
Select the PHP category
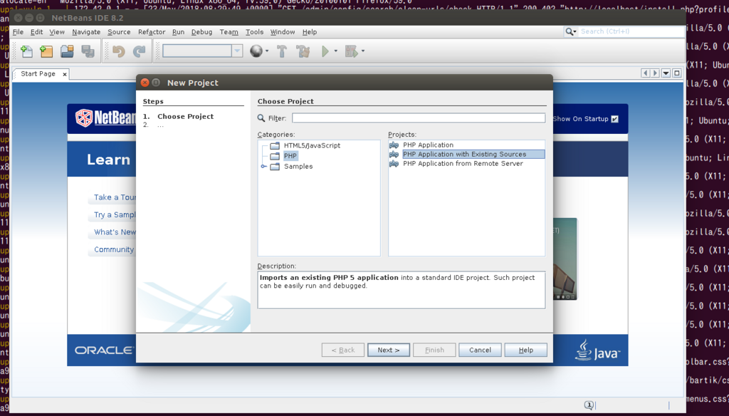[x=290, y=156]
